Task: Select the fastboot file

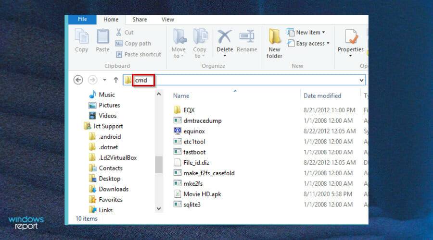Action: coord(190,152)
